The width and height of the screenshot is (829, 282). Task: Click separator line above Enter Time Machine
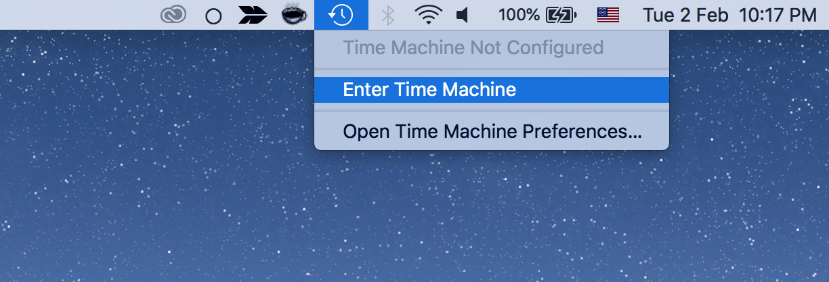click(492, 69)
